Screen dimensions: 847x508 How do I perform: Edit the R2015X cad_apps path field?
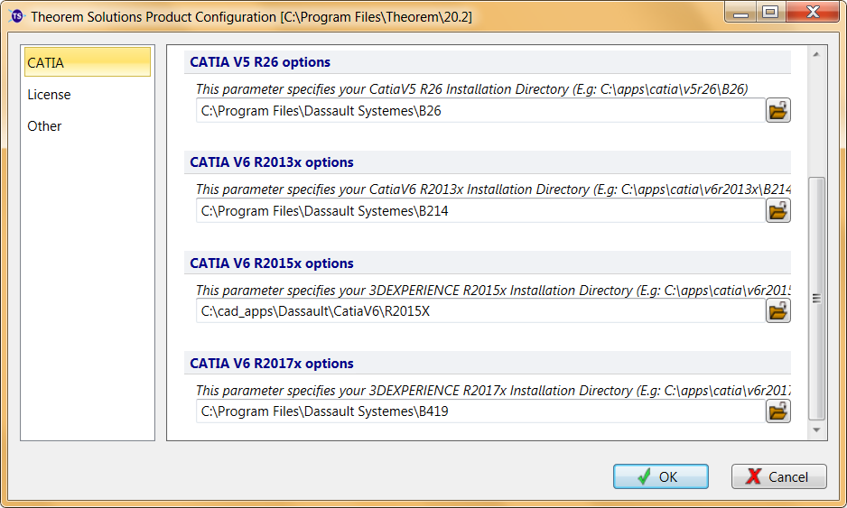click(480, 311)
